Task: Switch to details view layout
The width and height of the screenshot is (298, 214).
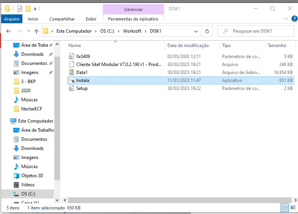Action: pos(284,208)
